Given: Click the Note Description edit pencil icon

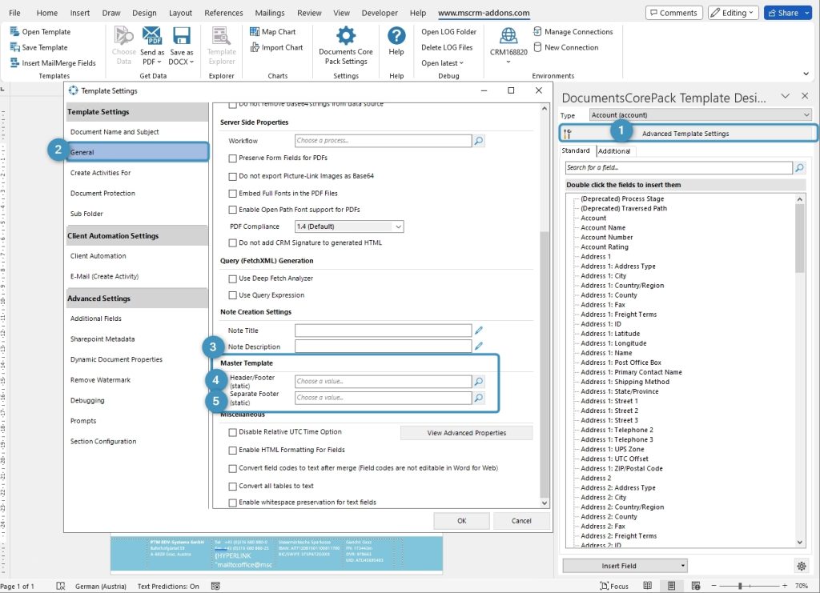Looking at the screenshot, I should pos(479,347).
